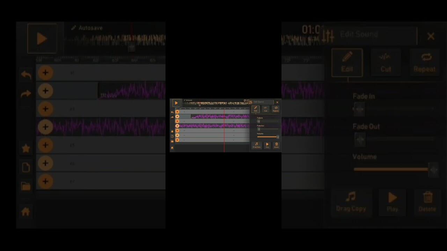
Task: Add a sound to the first track
Action: tap(177, 112)
